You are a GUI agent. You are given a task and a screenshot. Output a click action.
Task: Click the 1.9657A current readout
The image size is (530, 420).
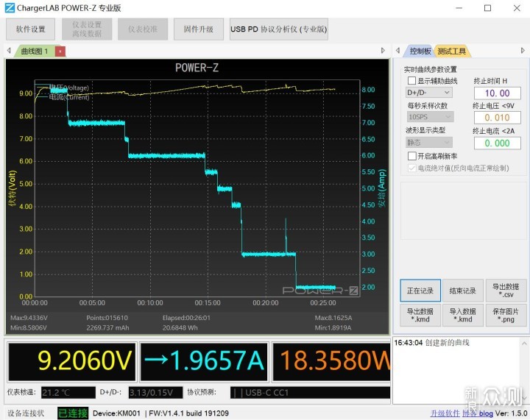click(x=204, y=361)
